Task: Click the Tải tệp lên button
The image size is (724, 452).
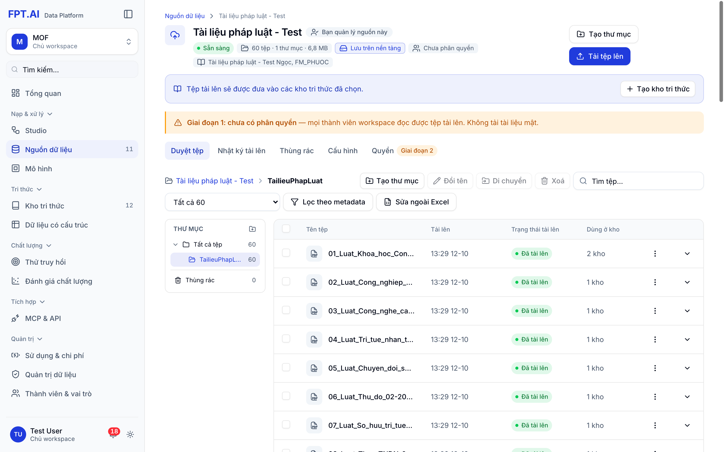Action: coord(600,56)
